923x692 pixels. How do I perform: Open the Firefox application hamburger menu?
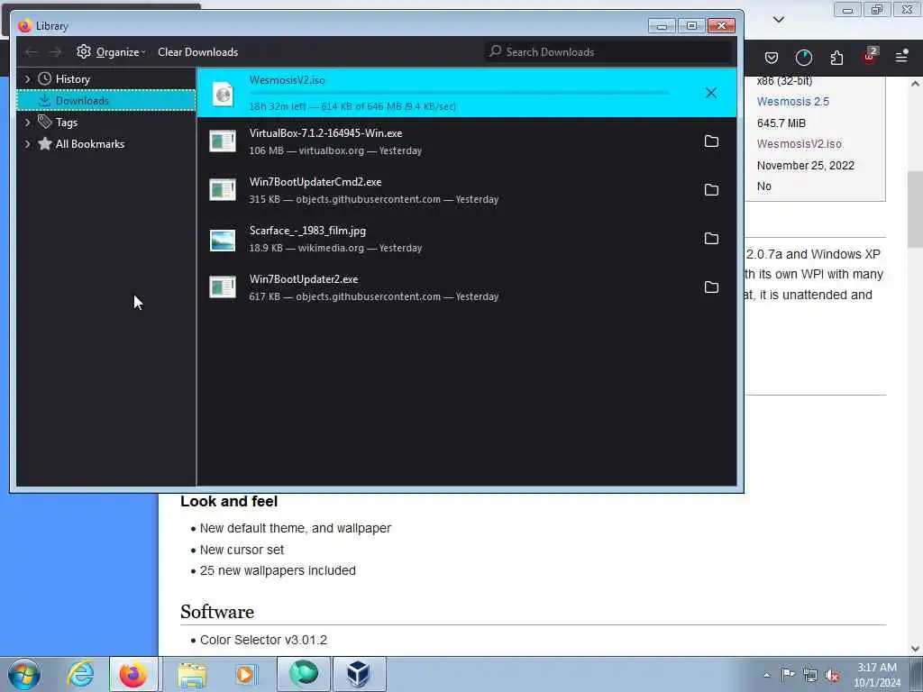(x=901, y=57)
